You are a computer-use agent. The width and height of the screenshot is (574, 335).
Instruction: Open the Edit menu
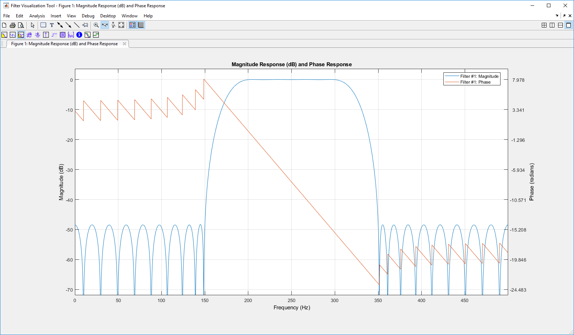20,16
